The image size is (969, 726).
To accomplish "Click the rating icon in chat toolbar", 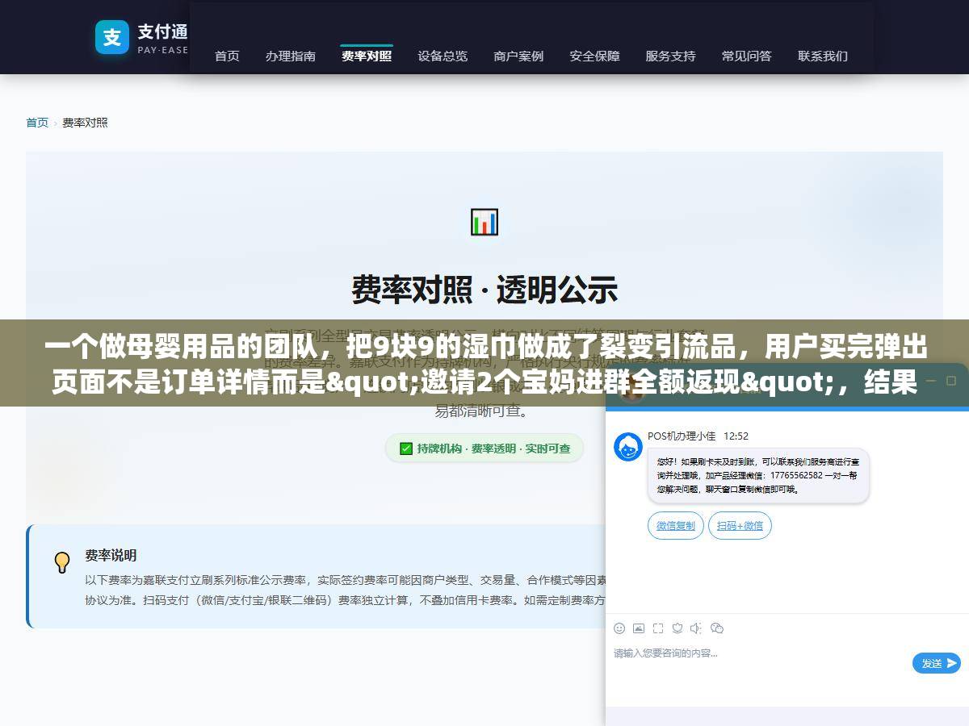I will (677, 628).
